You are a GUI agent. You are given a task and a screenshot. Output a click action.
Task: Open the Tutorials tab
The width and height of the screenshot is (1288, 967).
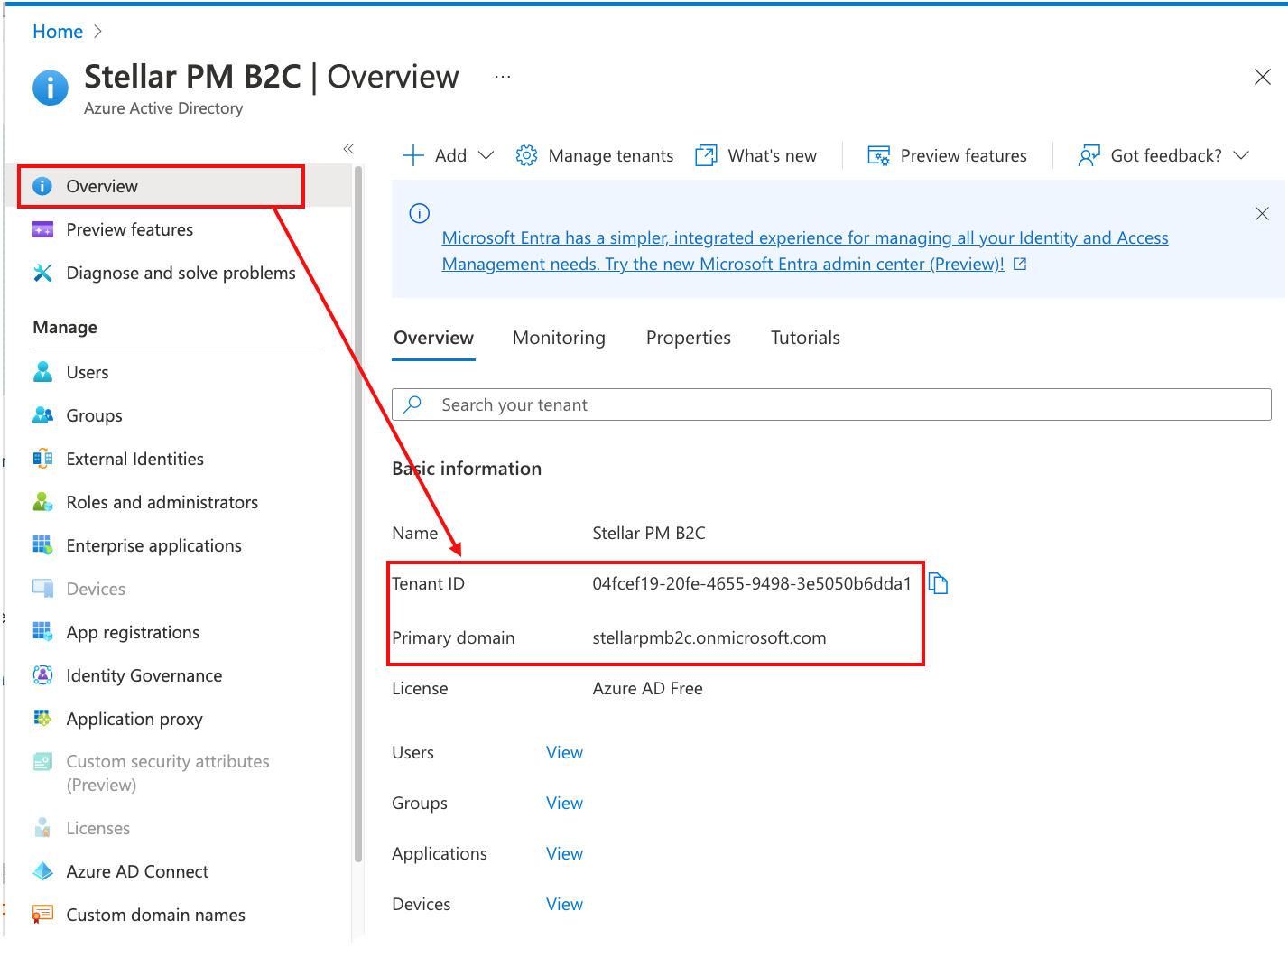(x=805, y=338)
